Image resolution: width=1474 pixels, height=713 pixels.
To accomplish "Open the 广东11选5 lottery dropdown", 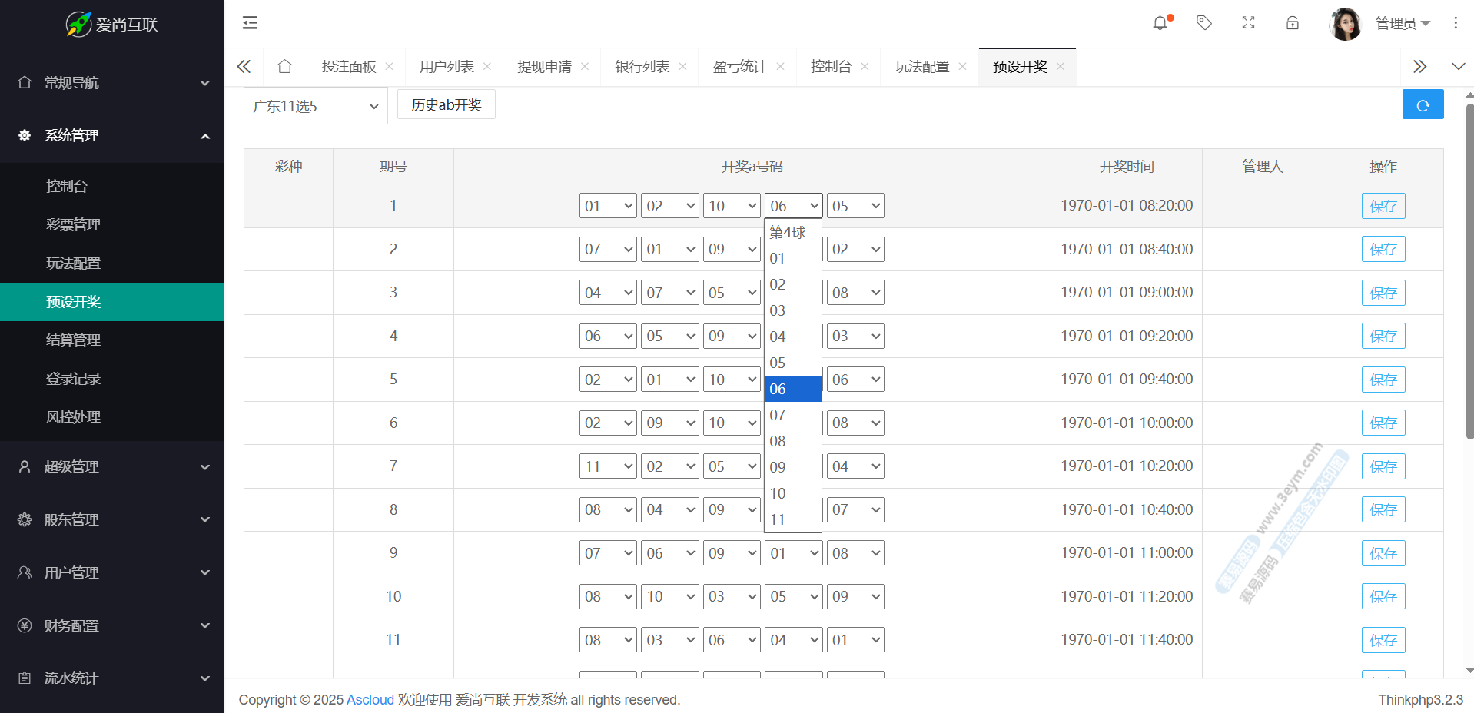I will [315, 106].
